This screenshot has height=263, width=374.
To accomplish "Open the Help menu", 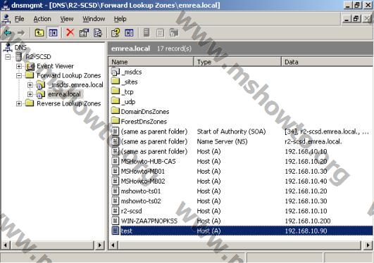I will tap(120, 19).
